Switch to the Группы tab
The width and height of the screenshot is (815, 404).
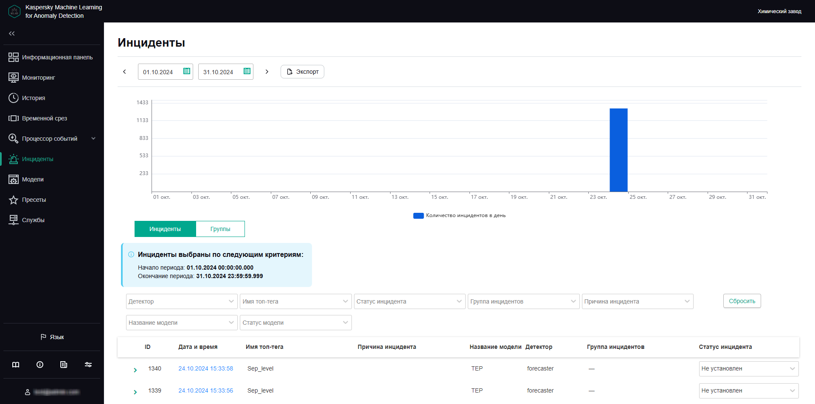coord(220,229)
